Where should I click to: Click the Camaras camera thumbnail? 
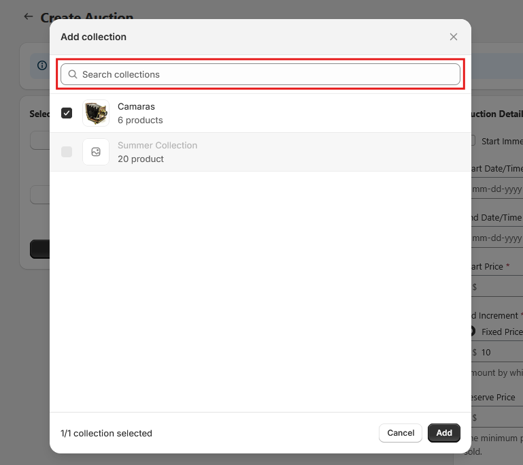point(96,113)
